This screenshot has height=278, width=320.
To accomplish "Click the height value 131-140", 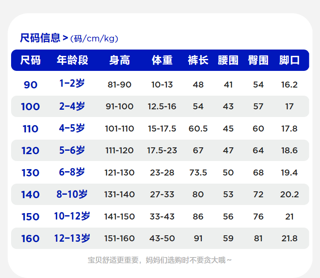I will [x=119, y=194].
